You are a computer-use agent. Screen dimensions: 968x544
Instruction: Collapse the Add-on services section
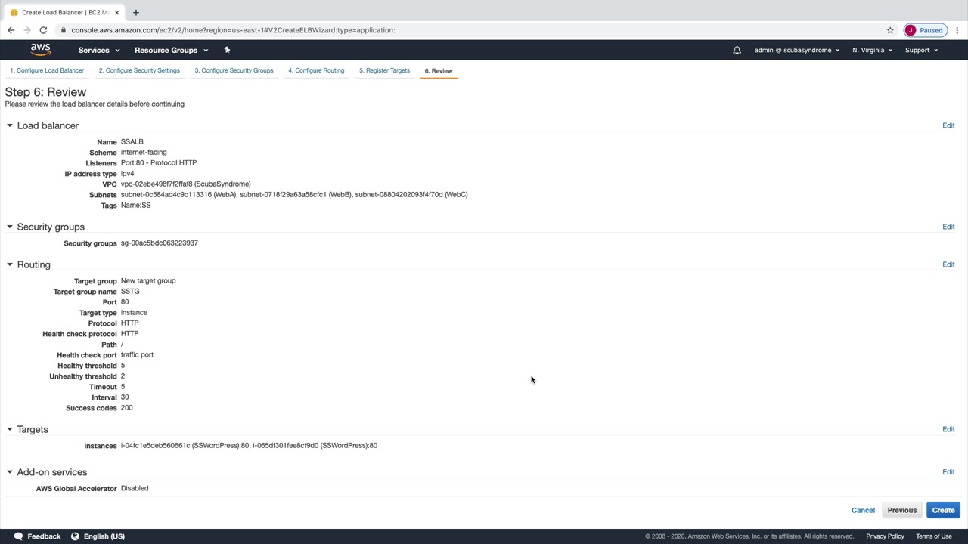pyautogui.click(x=9, y=472)
